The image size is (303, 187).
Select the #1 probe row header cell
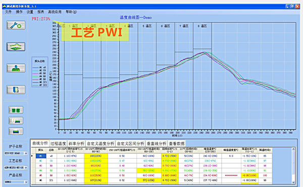point(40,156)
